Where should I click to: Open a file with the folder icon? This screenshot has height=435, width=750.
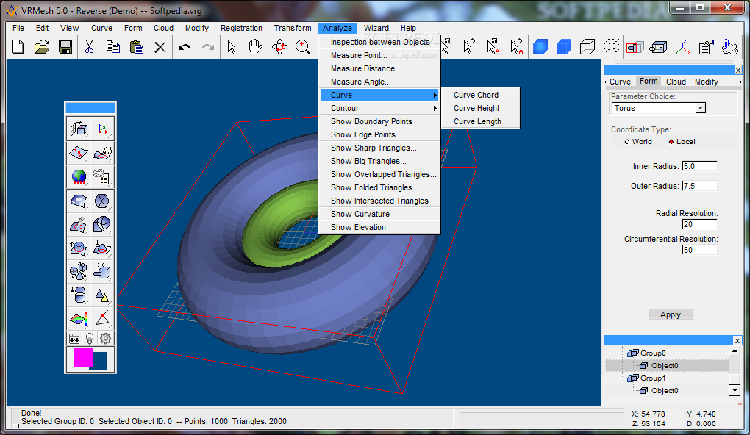coord(42,47)
